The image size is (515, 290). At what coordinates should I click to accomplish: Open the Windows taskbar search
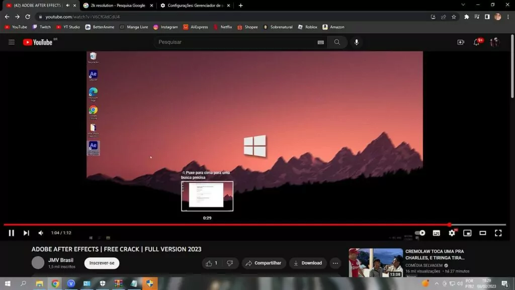pyautogui.click(x=23, y=283)
